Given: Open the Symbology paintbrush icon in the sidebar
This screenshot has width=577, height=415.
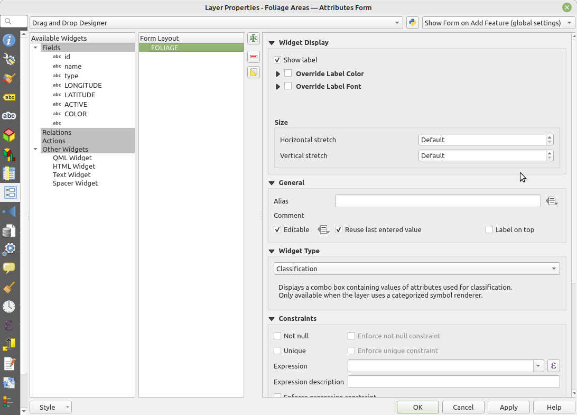Looking at the screenshot, I should pyautogui.click(x=10, y=78).
